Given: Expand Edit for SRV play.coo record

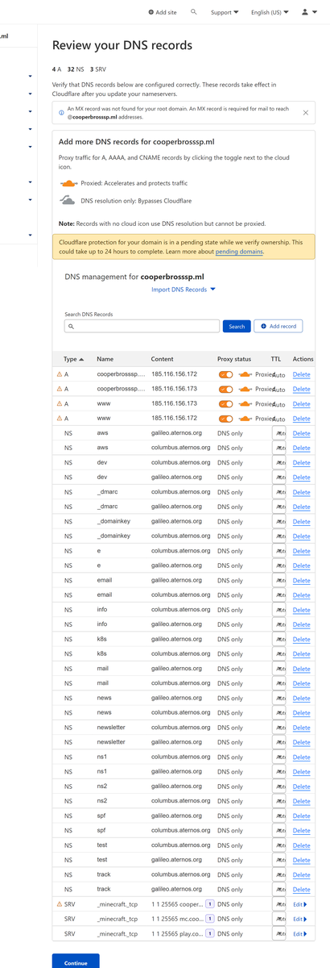Looking at the screenshot, I should click(x=300, y=933).
